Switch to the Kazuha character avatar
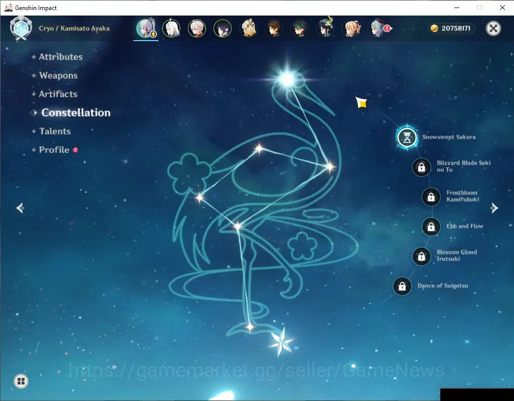 (197, 28)
